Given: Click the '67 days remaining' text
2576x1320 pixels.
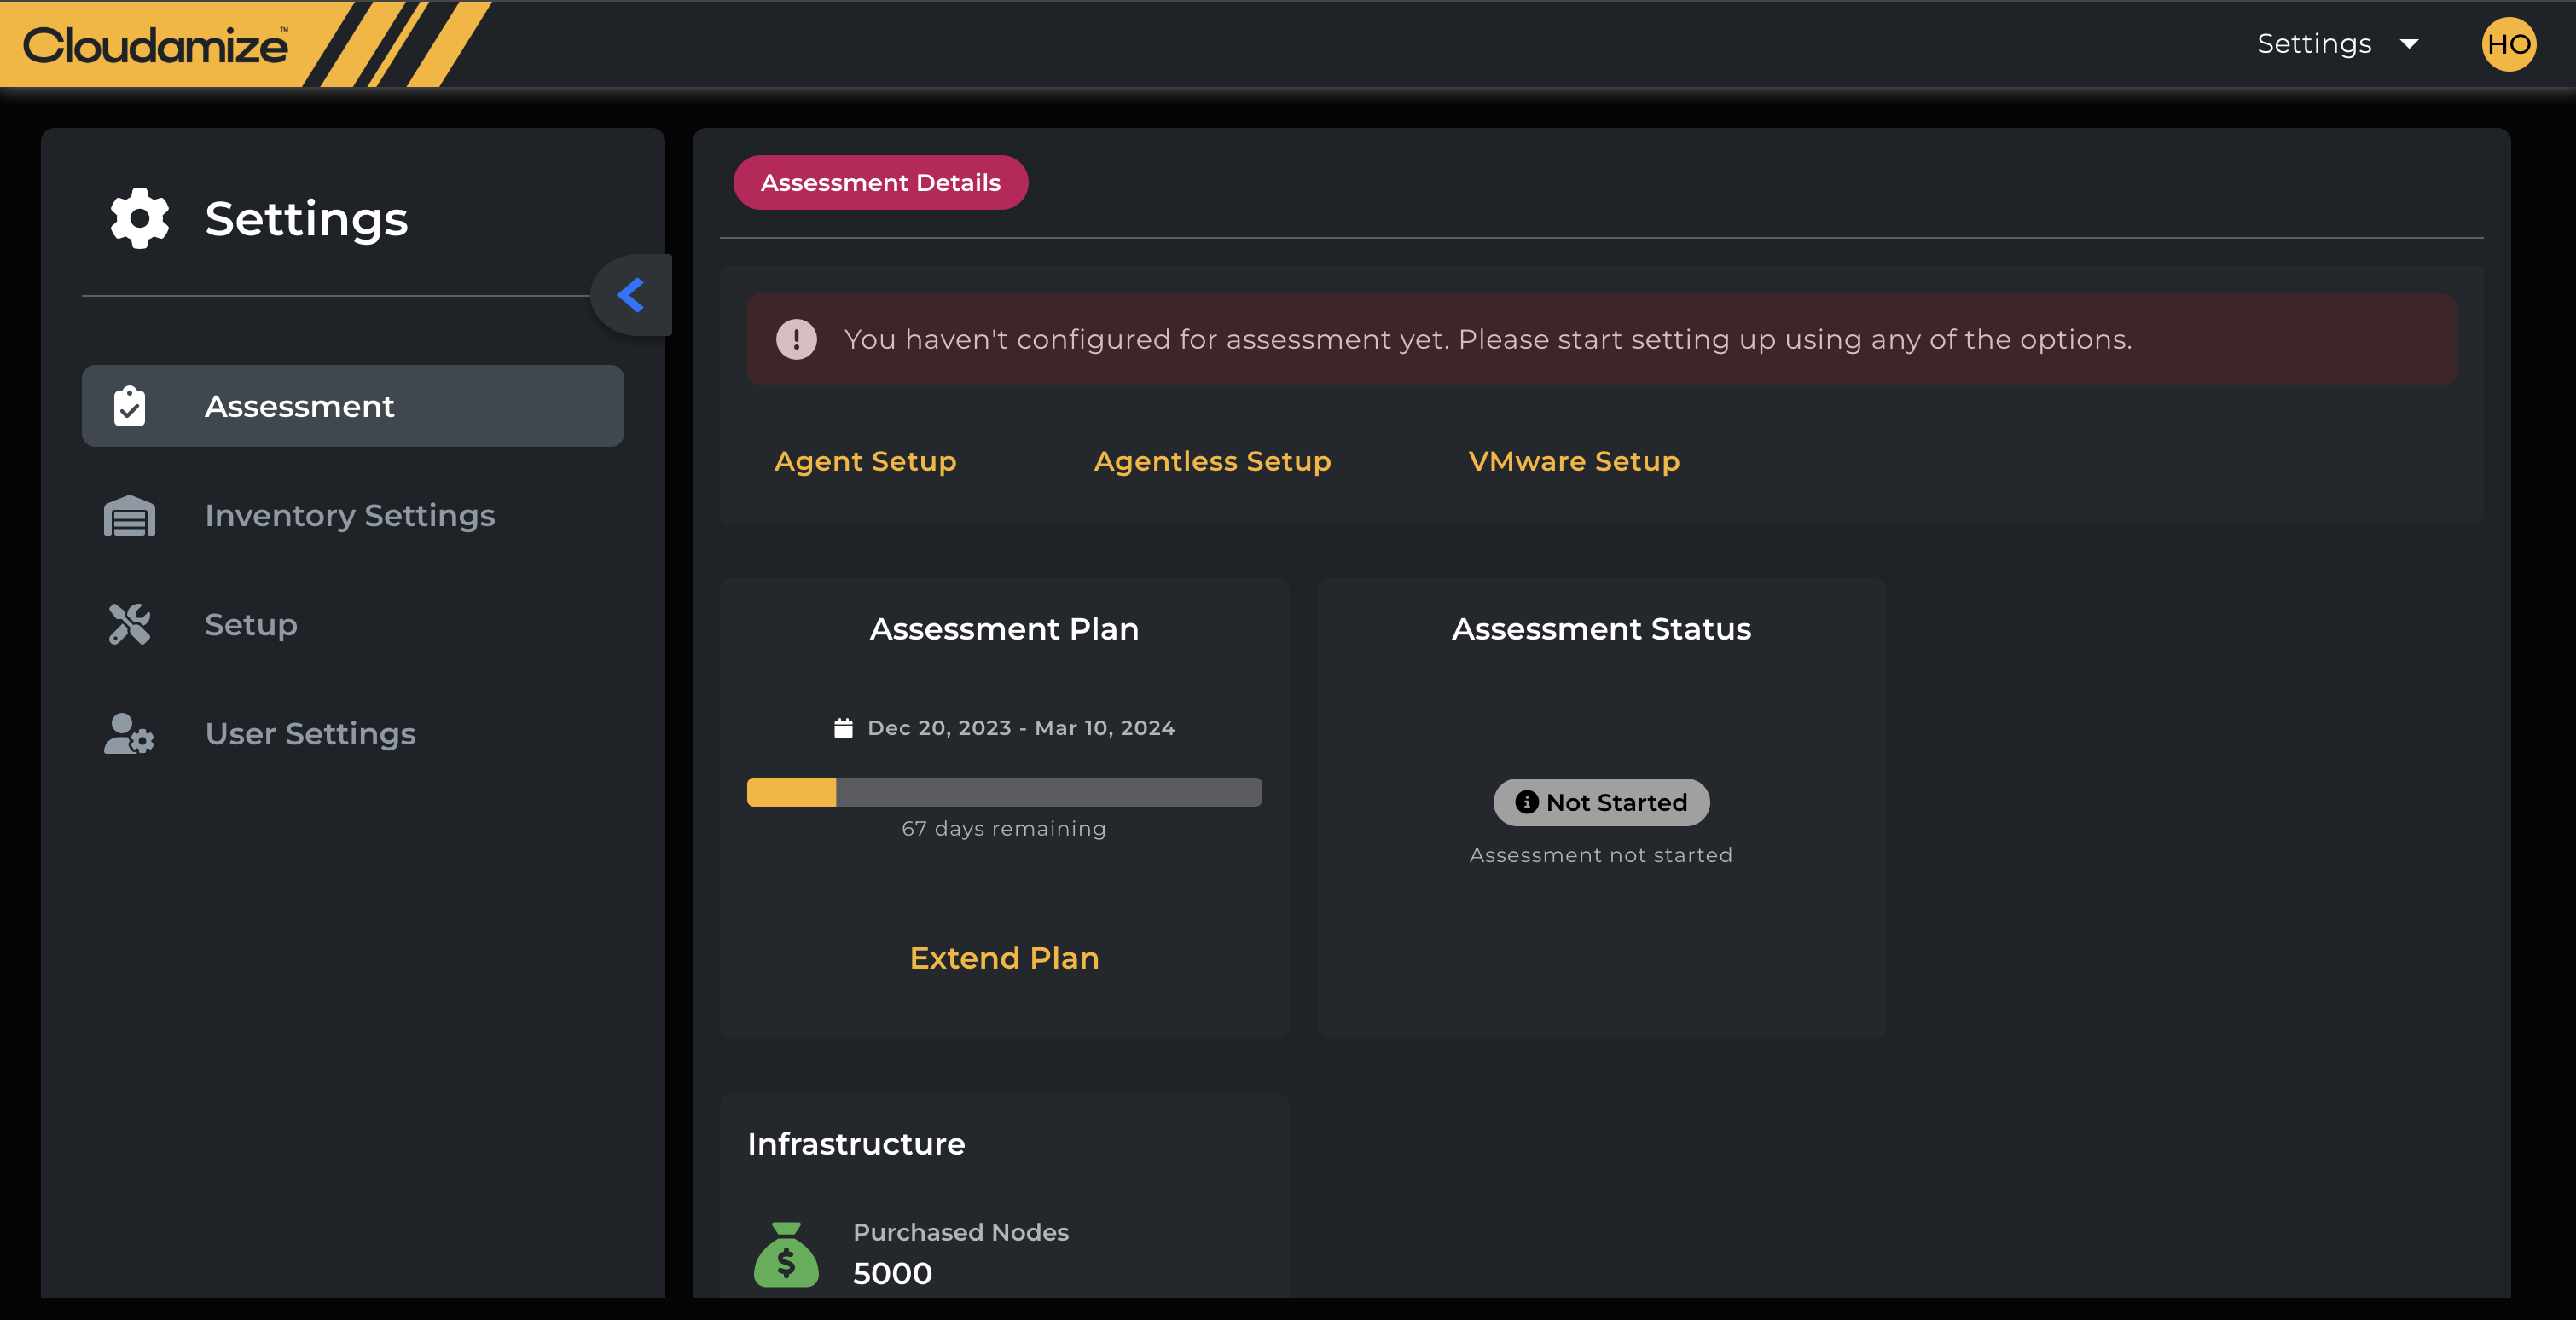Looking at the screenshot, I should pos(1004,828).
